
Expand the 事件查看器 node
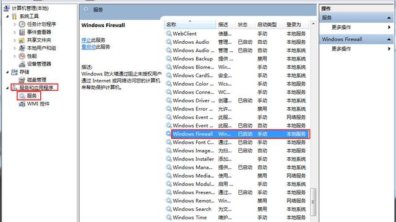15,32
